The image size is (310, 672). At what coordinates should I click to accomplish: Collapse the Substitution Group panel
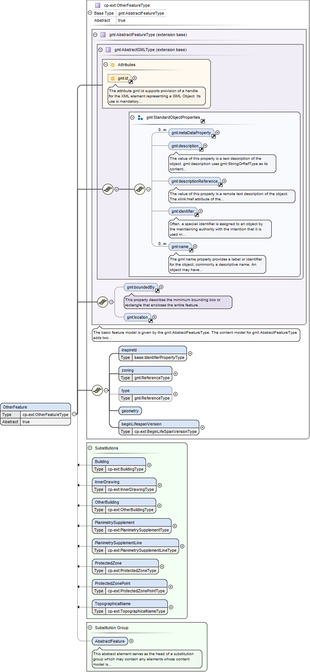tap(90, 628)
